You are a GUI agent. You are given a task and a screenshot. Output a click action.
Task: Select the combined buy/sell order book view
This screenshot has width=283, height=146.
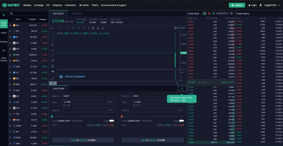205,13
